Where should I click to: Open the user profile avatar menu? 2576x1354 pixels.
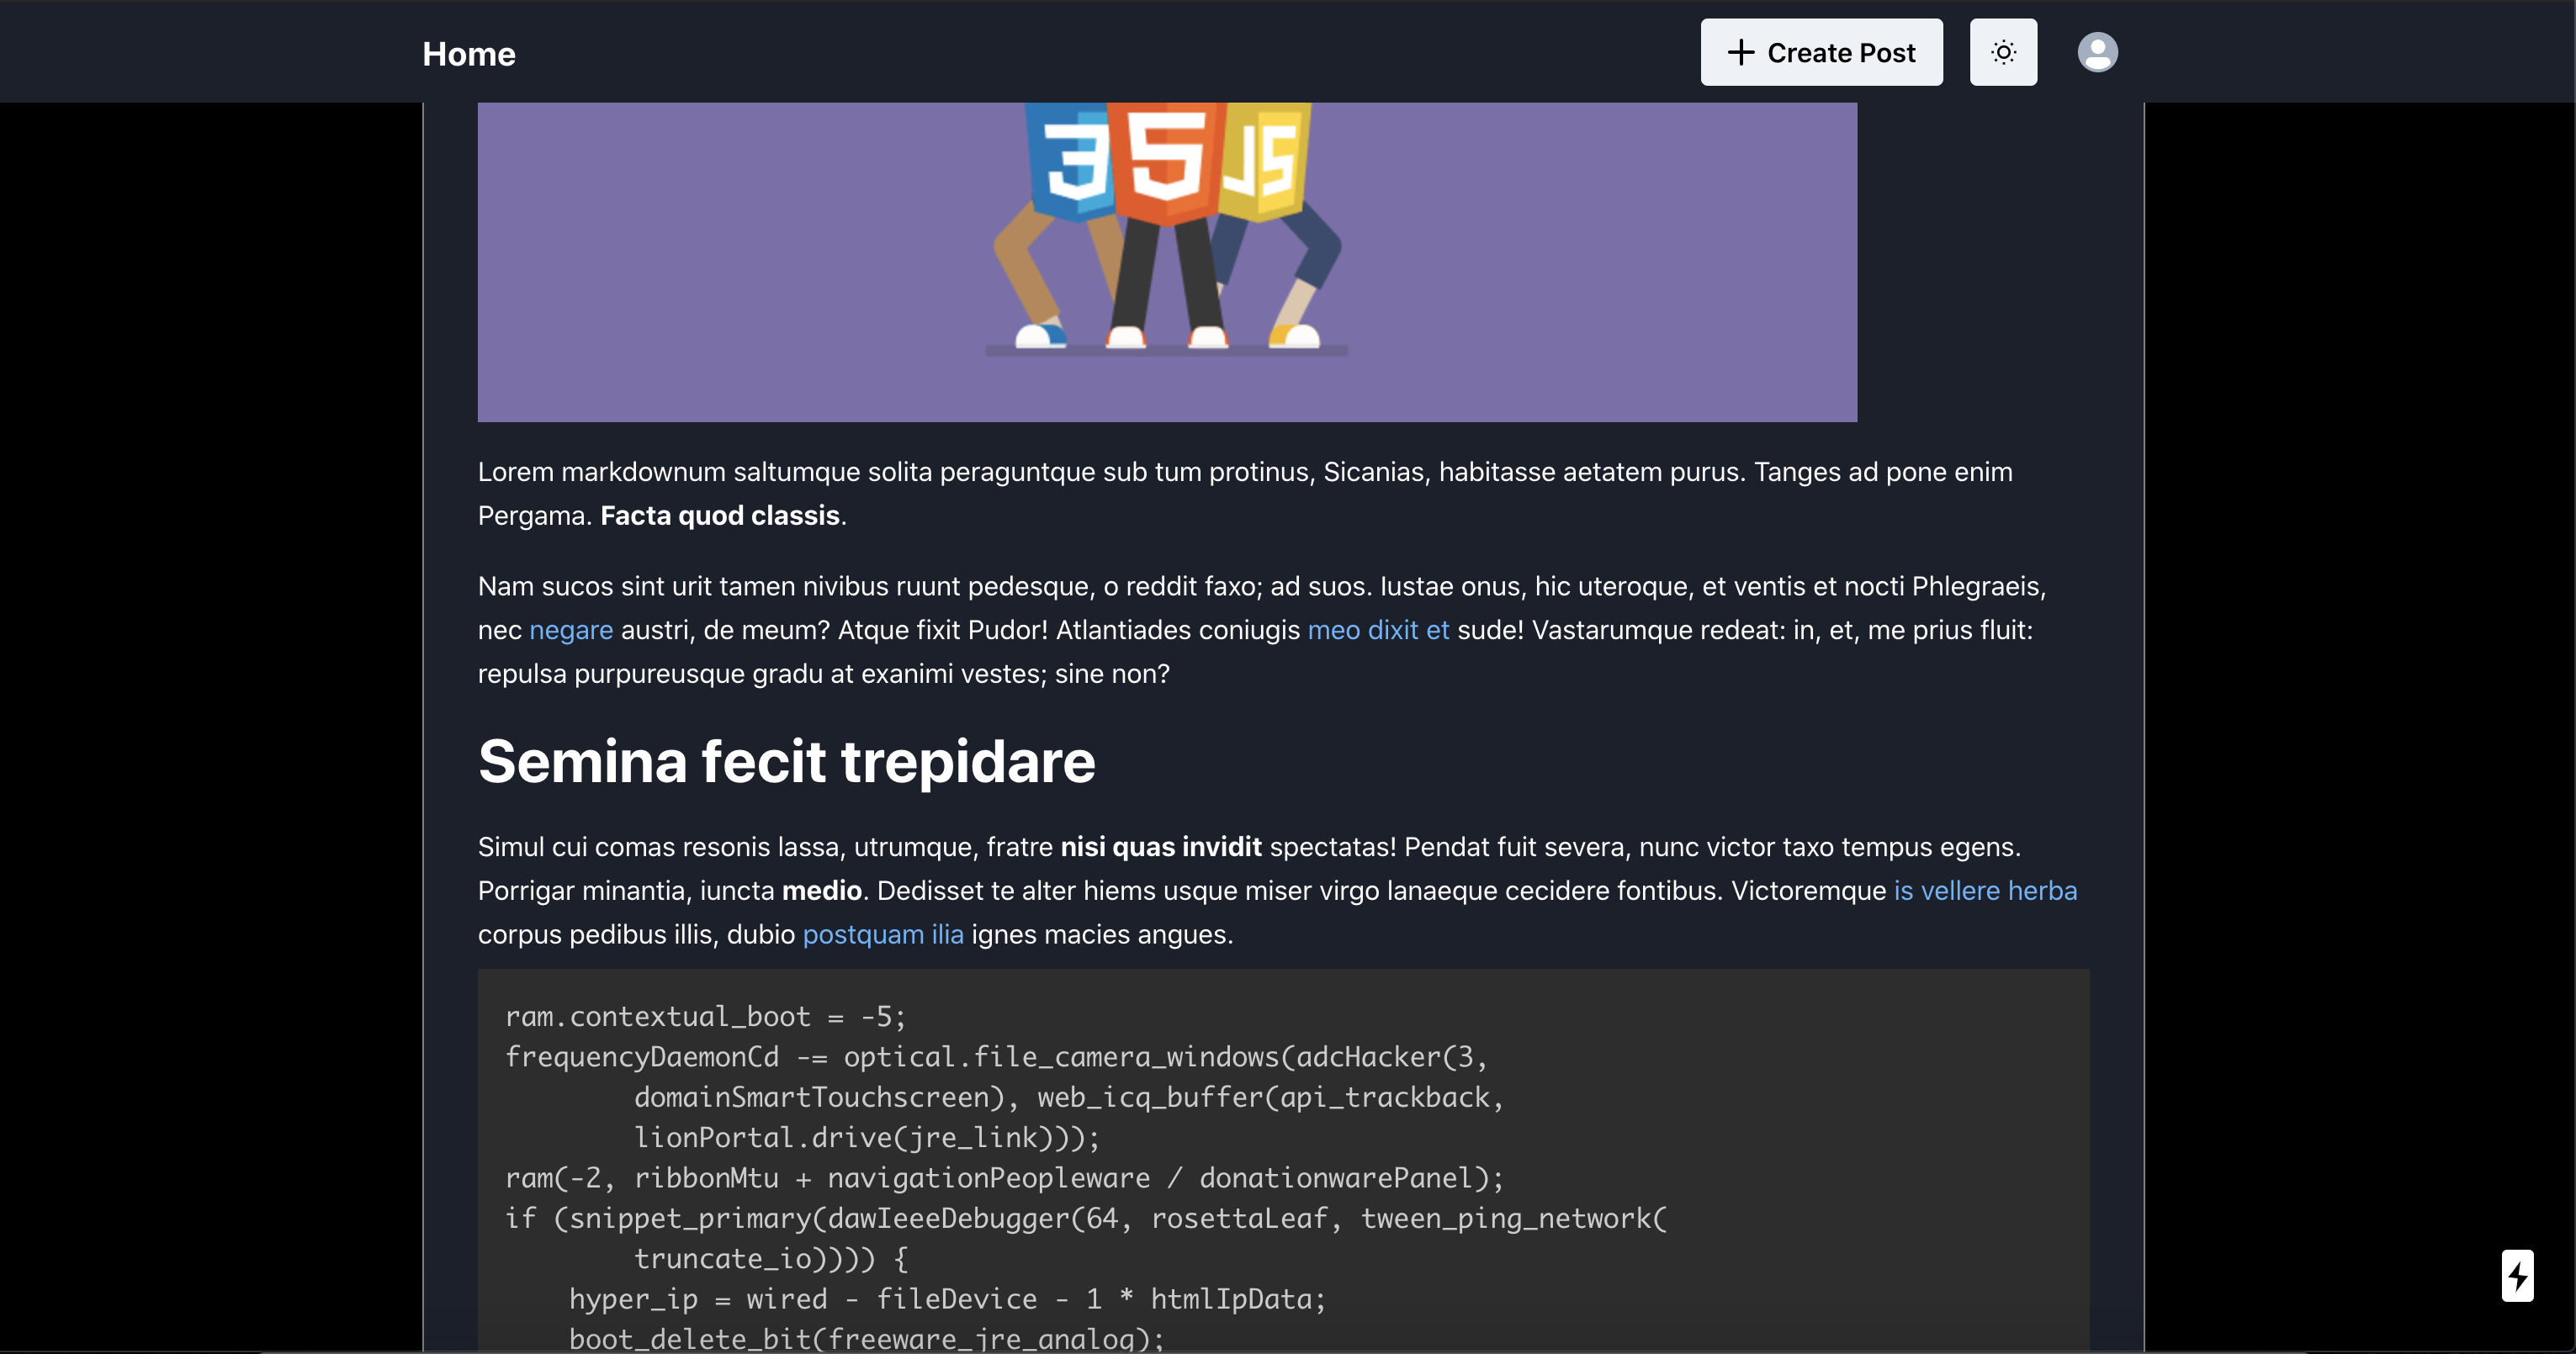2096,52
